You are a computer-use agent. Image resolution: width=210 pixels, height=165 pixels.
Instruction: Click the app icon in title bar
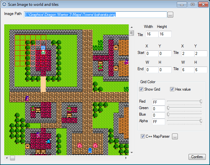pyautogui.click(x=5, y=5)
